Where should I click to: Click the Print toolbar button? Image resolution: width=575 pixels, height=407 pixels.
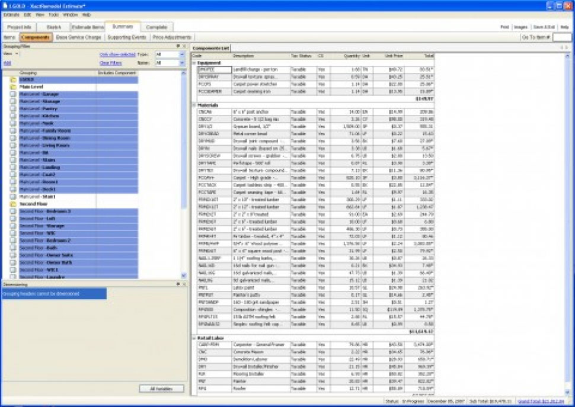[x=505, y=27]
